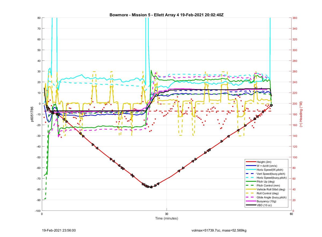
Task: Click the plot title Bowmore Mission 5
Action: click(x=166, y=15)
